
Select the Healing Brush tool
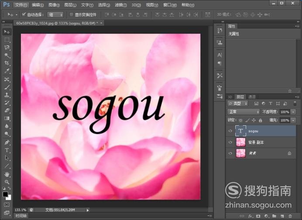click(7, 79)
